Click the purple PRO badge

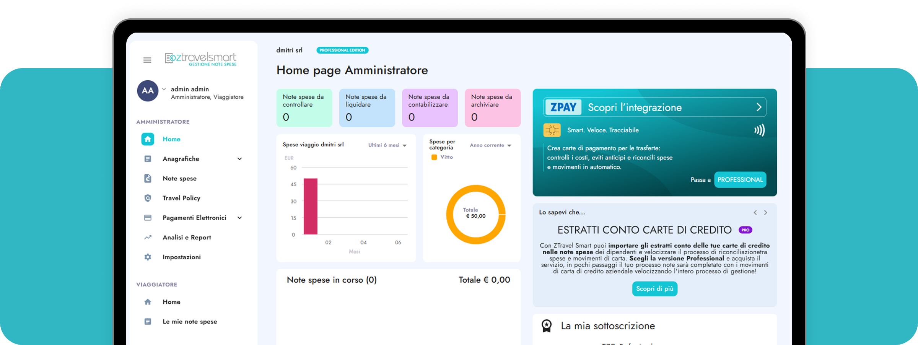click(x=745, y=230)
